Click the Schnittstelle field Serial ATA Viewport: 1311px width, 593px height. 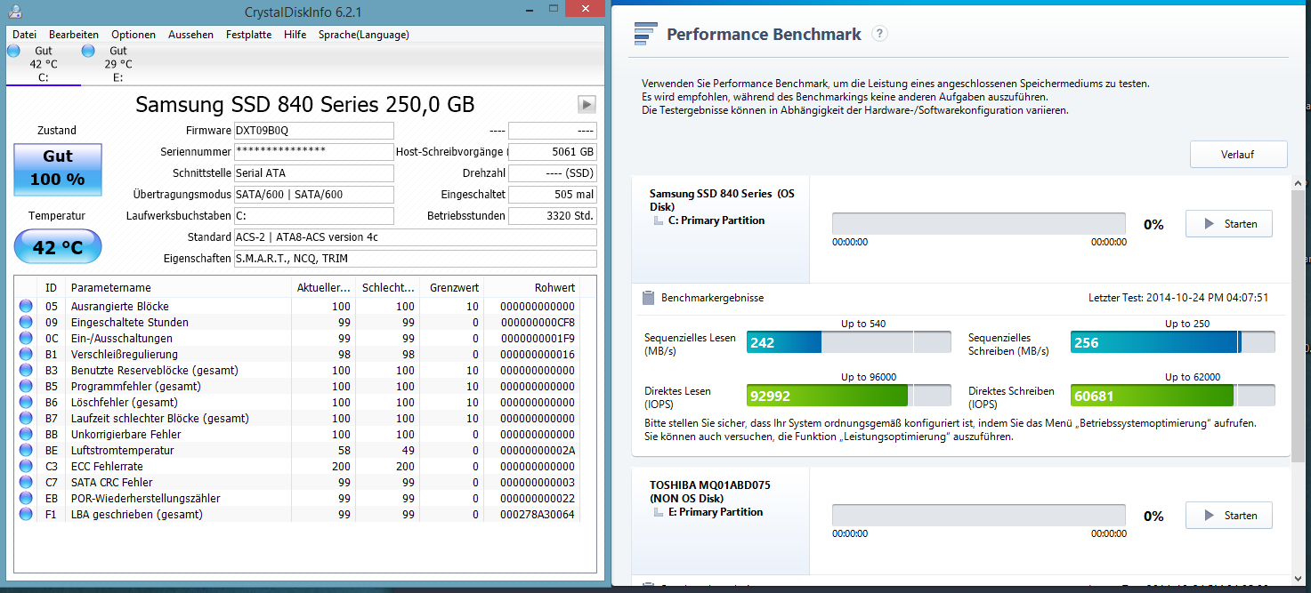[313, 173]
